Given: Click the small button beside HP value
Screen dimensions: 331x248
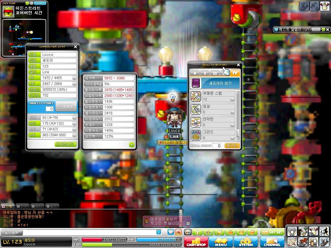Looking at the screenshot, I should [x=74, y=78].
